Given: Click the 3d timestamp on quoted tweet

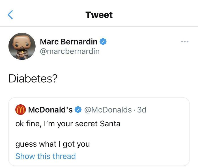Looking at the screenshot, I should (141, 110).
